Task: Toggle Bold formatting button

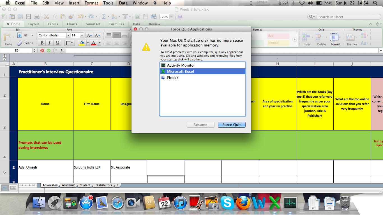Action: pyautogui.click(x=42, y=43)
